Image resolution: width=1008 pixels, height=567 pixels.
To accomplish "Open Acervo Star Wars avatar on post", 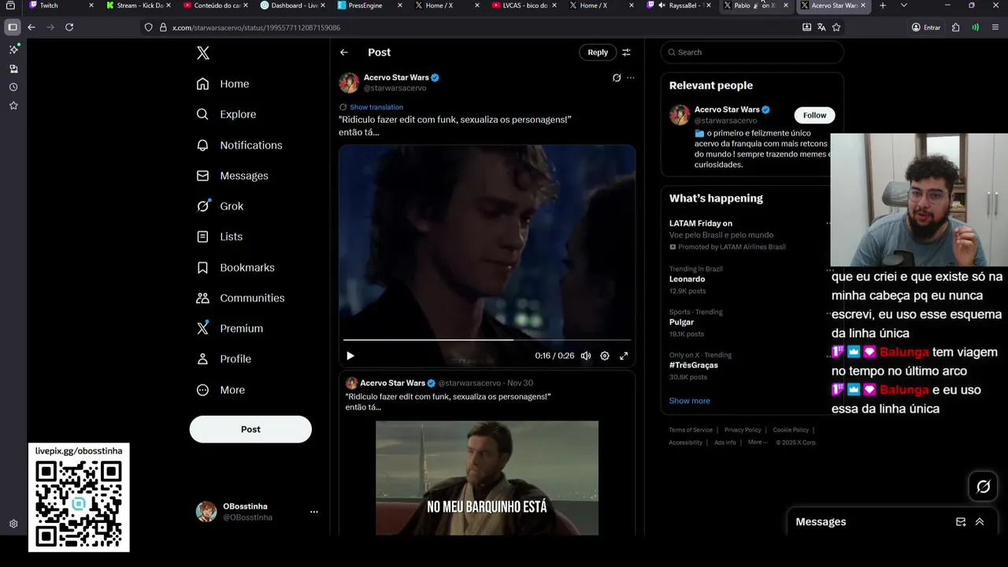I will [x=349, y=83].
